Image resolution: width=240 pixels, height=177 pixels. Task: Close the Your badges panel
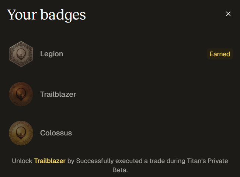click(x=228, y=14)
